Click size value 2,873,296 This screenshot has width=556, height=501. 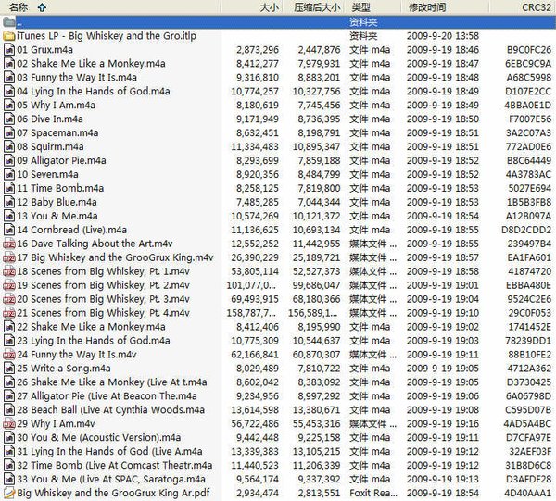pyautogui.click(x=258, y=50)
